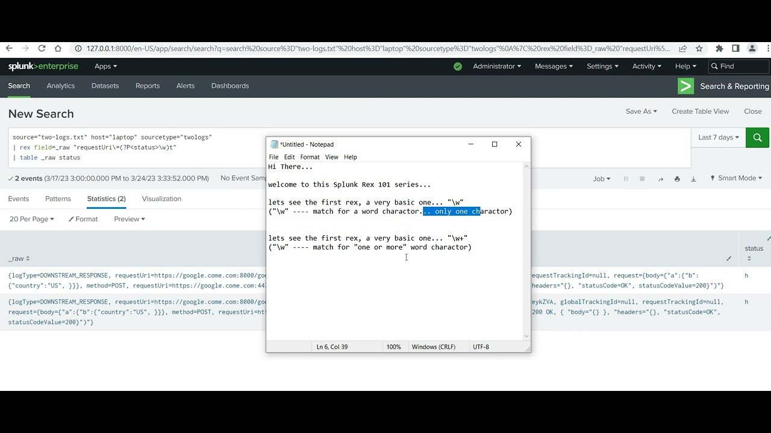Bookmark this page with star icon
Image resolution: width=771 pixels, height=433 pixels.
coord(699,49)
